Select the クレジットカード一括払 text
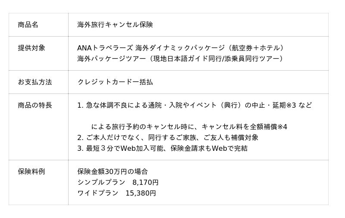Screen dimensions: 345x218 115,82
